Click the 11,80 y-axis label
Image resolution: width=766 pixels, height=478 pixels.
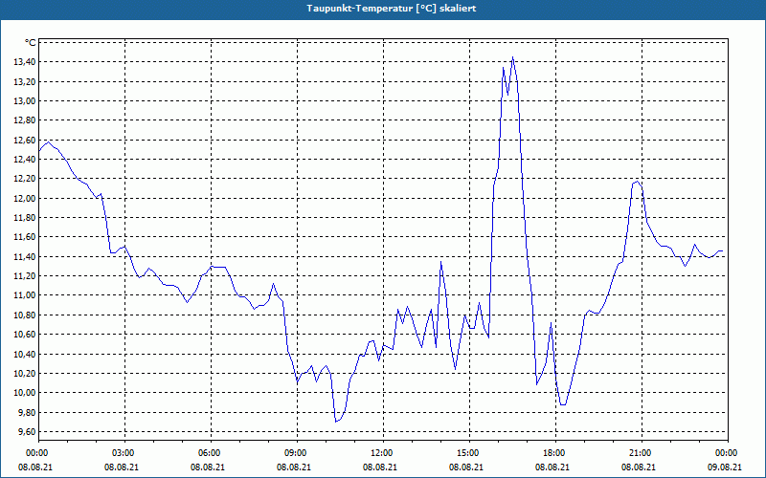(x=24, y=218)
